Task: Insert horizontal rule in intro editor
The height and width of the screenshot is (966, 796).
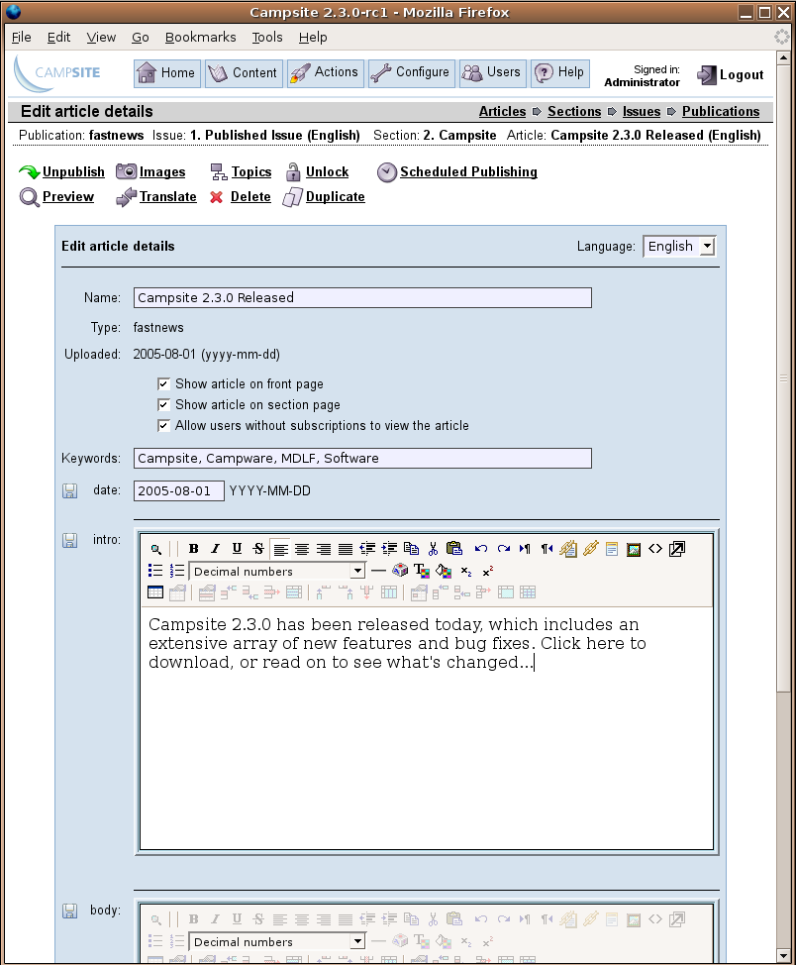Action: [x=378, y=571]
